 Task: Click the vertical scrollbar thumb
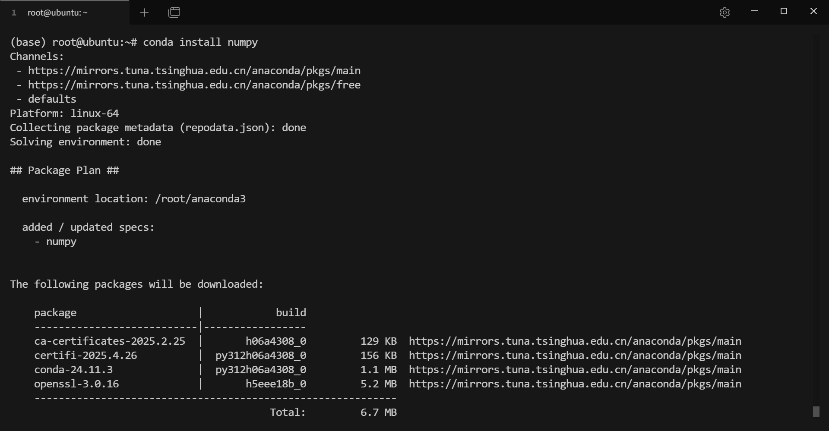point(816,412)
